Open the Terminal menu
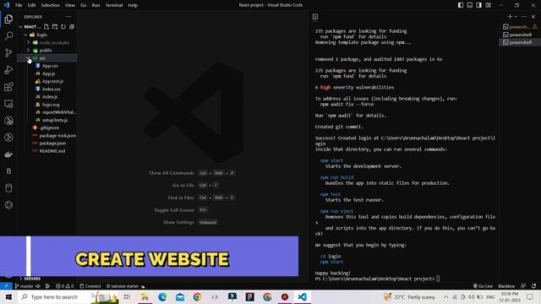Screen dimensions: 541x304 114,5
